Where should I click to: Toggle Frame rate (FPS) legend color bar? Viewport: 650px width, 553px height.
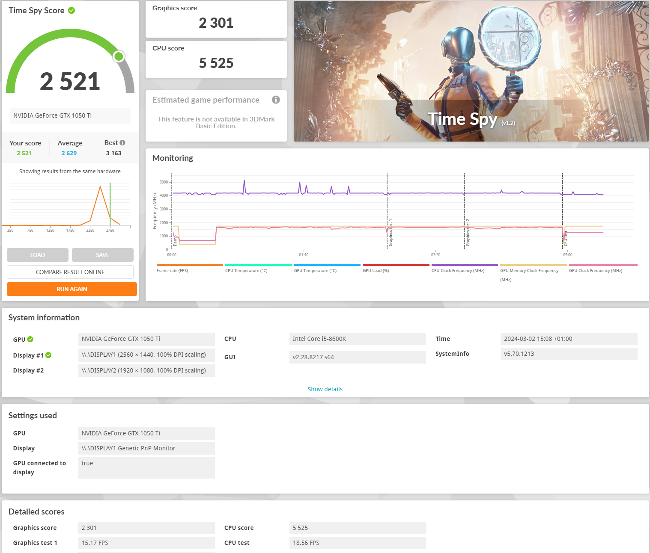[190, 265]
